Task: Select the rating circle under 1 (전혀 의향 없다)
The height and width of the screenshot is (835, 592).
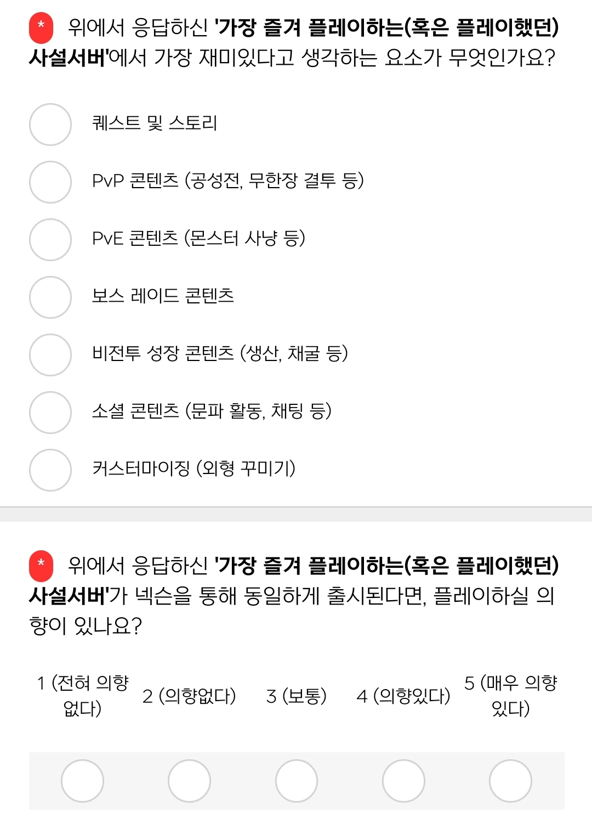Action: pos(82,781)
